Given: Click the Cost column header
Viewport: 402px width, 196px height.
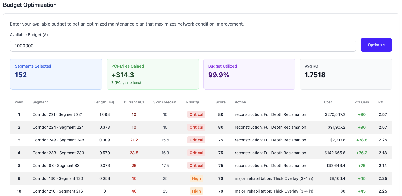Looking at the screenshot, I should click(x=328, y=102).
